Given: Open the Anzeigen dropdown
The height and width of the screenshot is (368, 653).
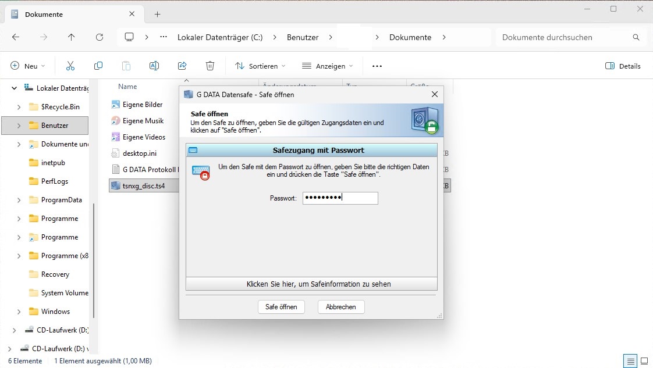Looking at the screenshot, I should pos(327,66).
